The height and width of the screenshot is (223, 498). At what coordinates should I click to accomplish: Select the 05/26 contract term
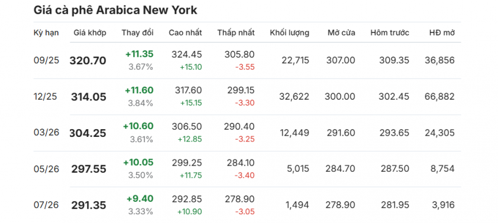(x=46, y=169)
